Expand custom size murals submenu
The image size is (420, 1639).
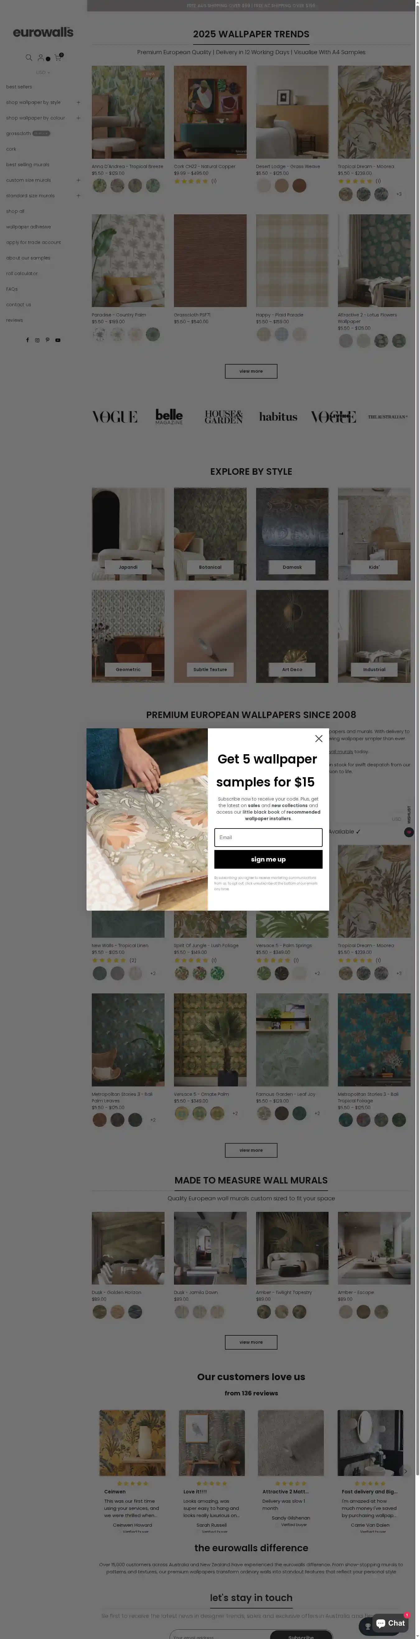pos(78,180)
